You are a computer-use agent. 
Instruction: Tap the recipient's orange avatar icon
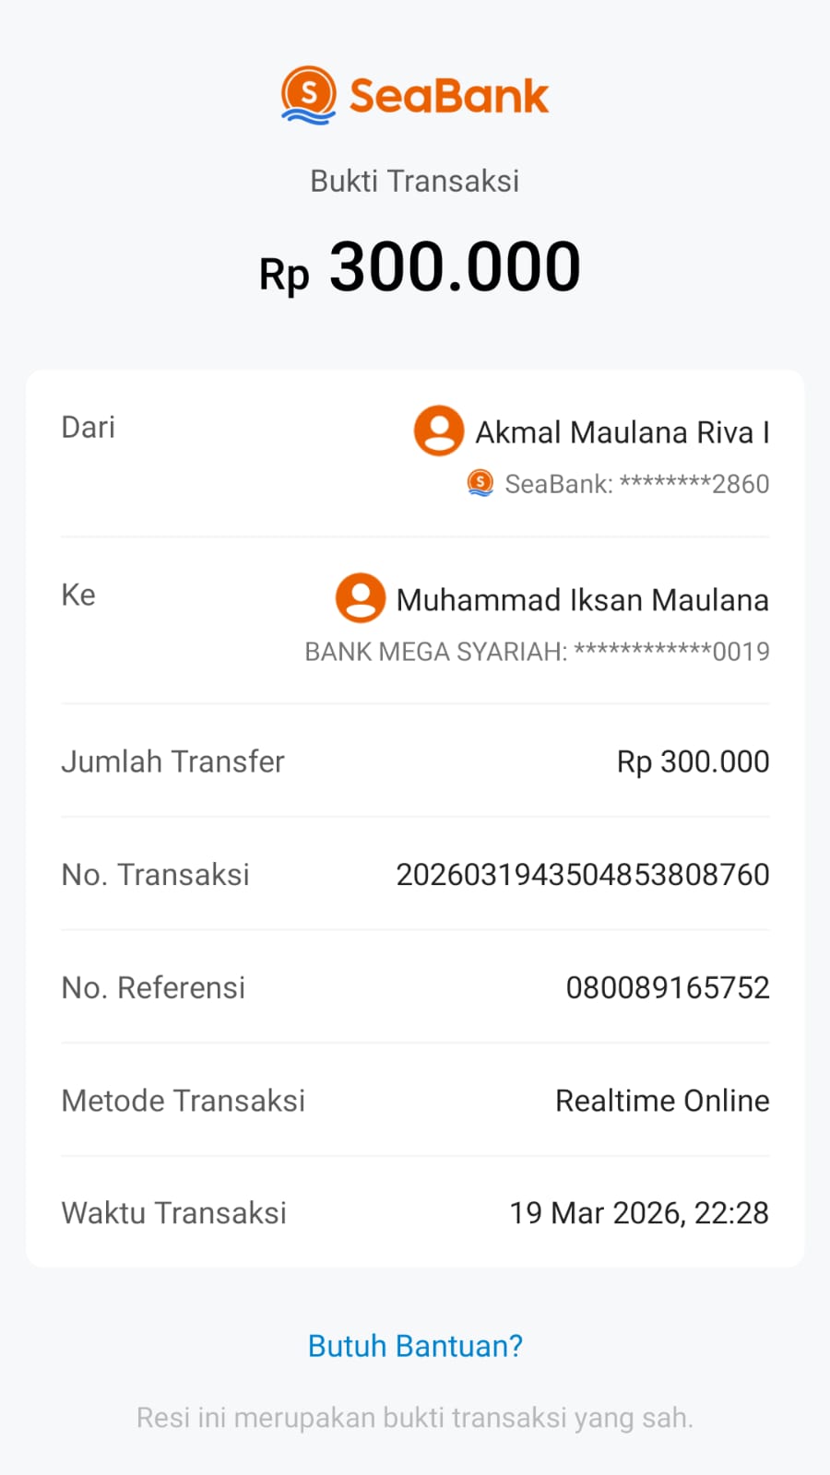pos(361,598)
